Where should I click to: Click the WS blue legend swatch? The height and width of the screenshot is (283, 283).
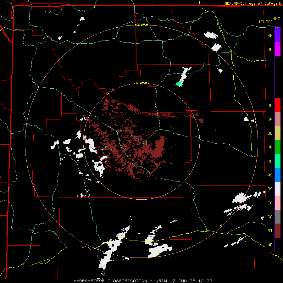[278, 175]
